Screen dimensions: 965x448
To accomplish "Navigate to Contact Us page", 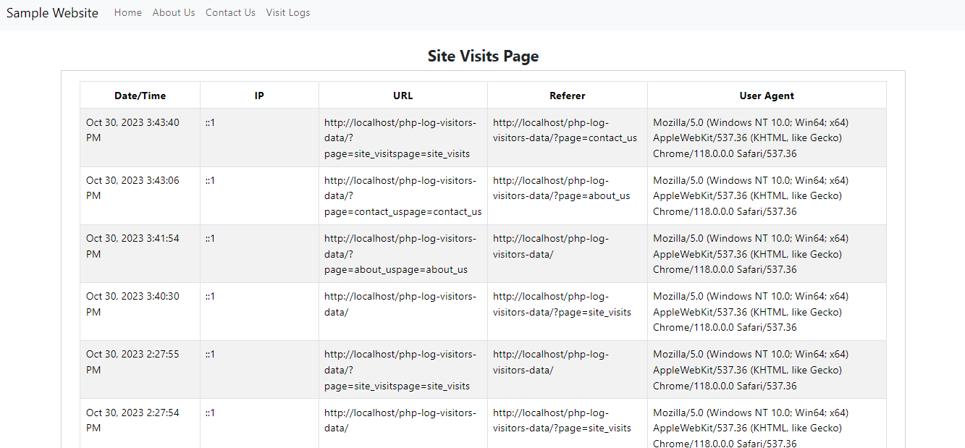I will pos(230,12).
